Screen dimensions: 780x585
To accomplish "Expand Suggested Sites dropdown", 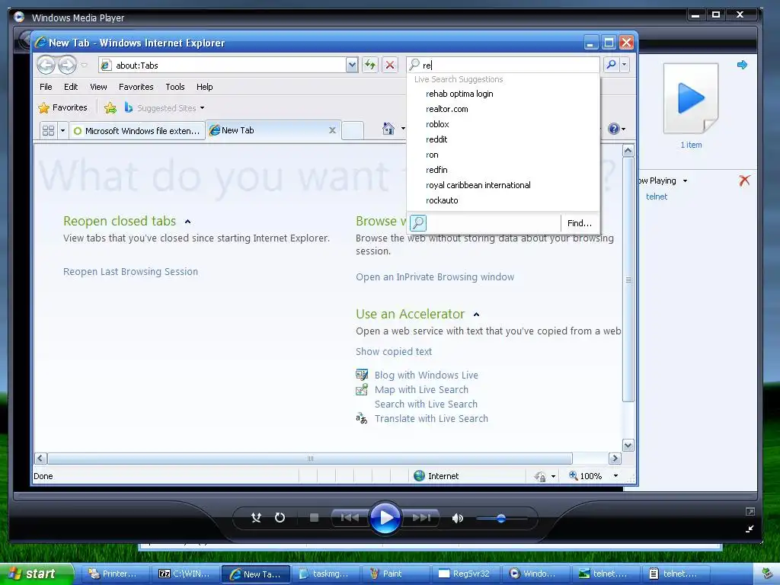I will click(x=202, y=108).
